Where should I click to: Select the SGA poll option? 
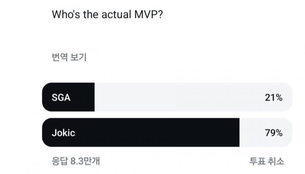click(x=167, y=97)
